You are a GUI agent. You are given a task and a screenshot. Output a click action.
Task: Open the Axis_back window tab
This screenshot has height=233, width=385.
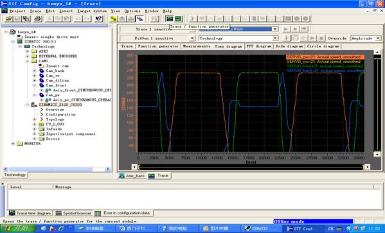click(132, 176)
